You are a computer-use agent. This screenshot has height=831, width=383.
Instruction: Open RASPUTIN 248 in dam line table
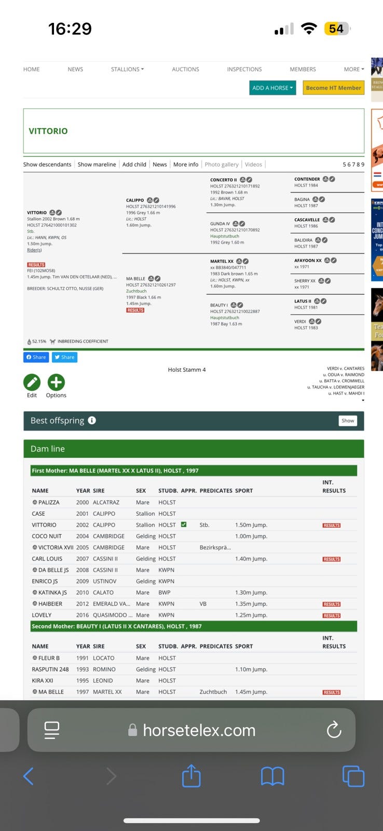pos(50,669)
